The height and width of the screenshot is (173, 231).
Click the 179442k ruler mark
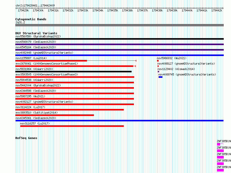point(217,10)
